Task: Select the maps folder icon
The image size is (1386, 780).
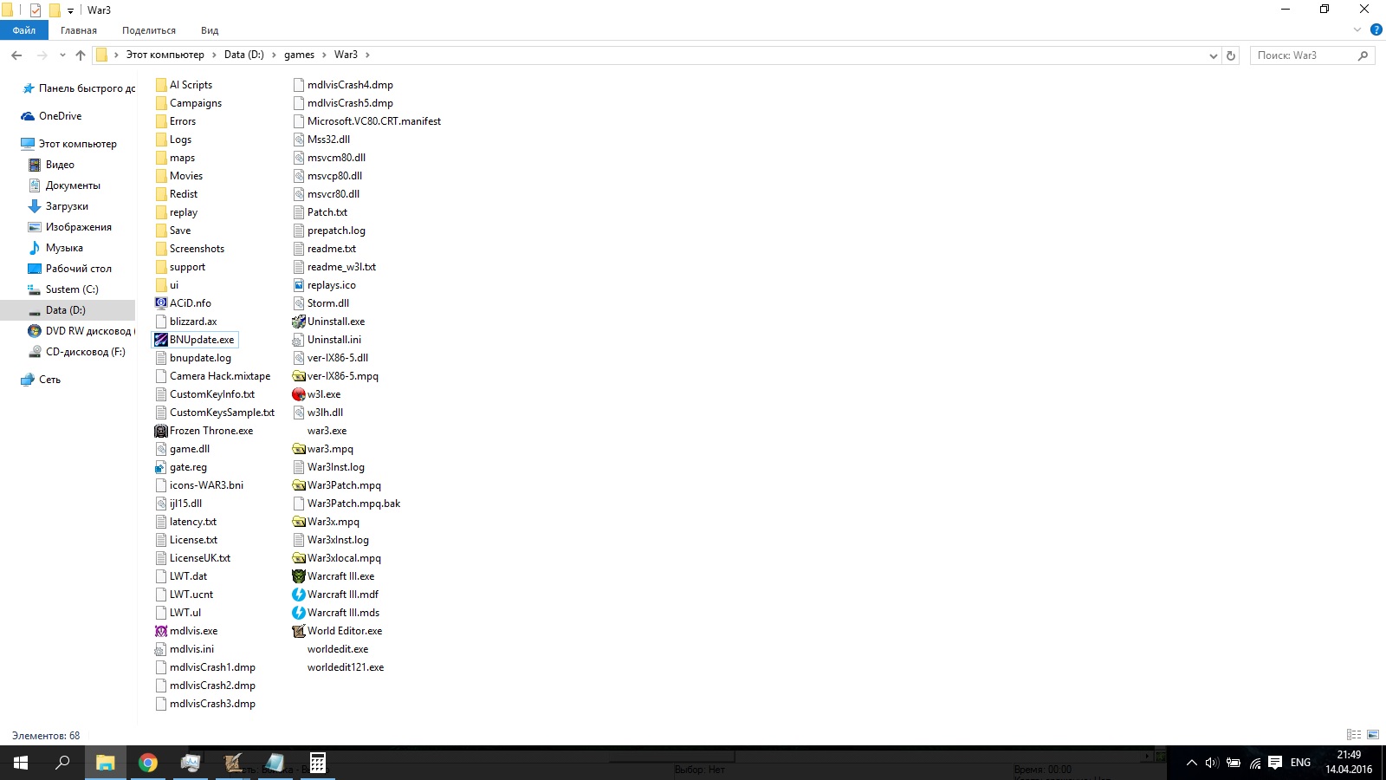Action: pos(161,158)
